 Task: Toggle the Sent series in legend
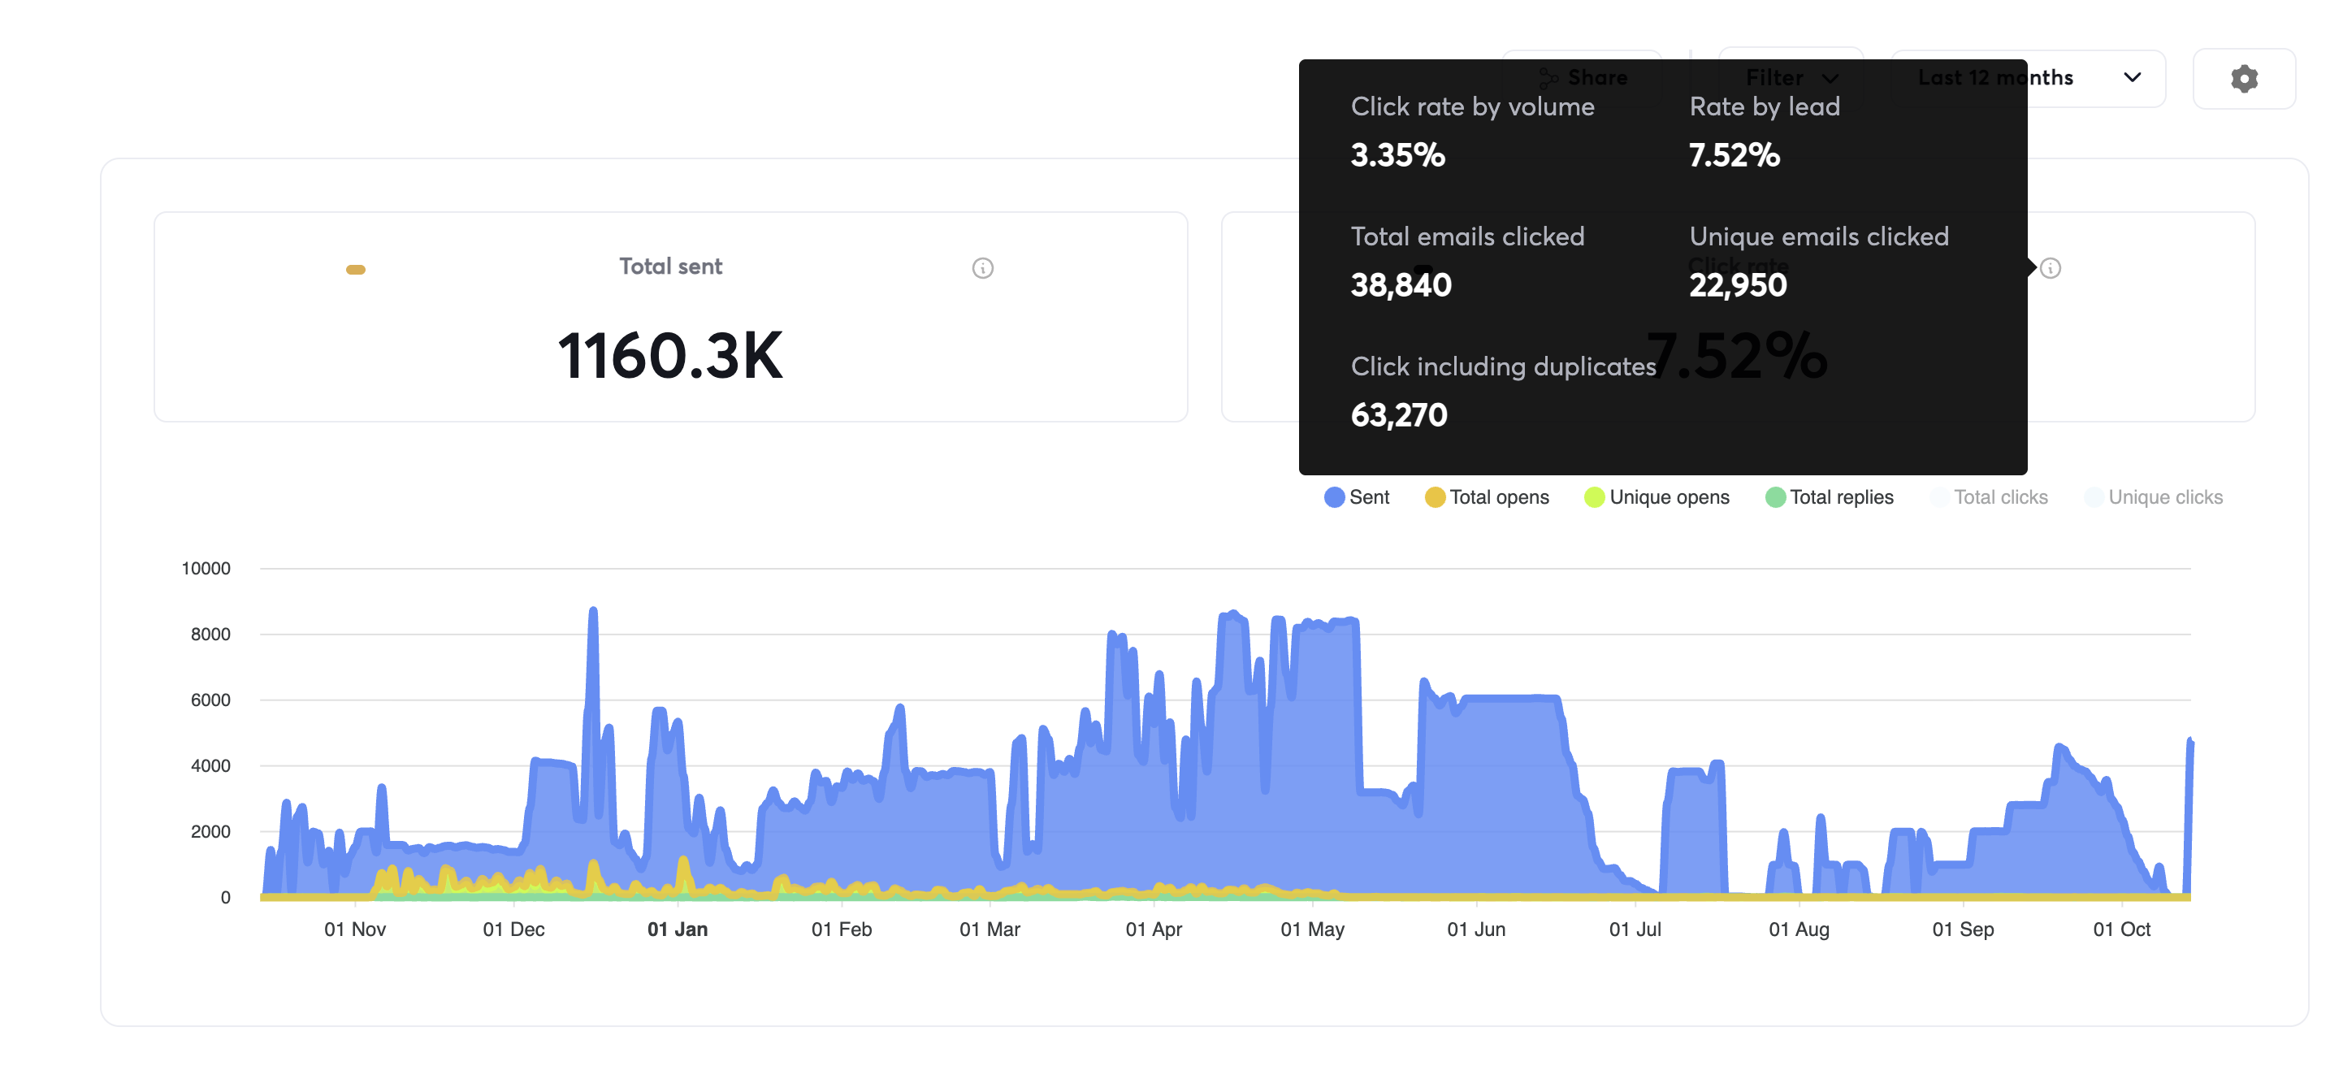1369,497
